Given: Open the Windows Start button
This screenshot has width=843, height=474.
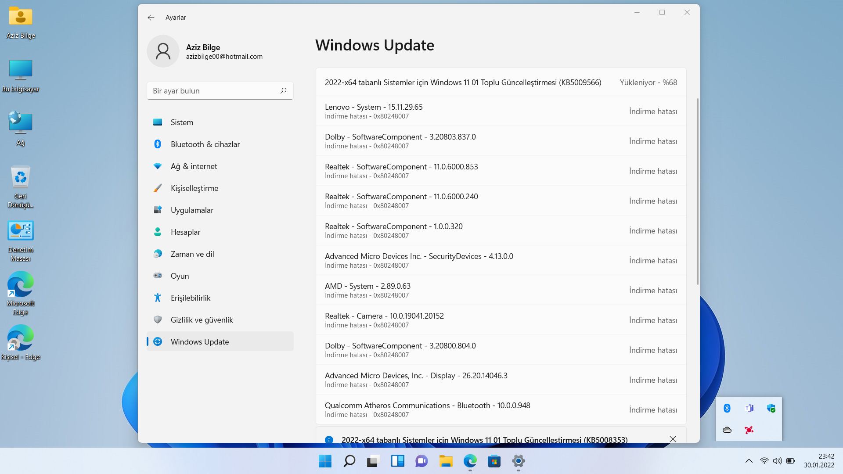Looking at the screenshot, I should click(x=325, y=461).
